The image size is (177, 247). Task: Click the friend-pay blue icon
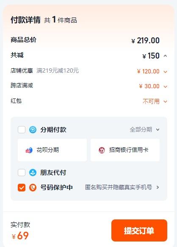(33, 173)
